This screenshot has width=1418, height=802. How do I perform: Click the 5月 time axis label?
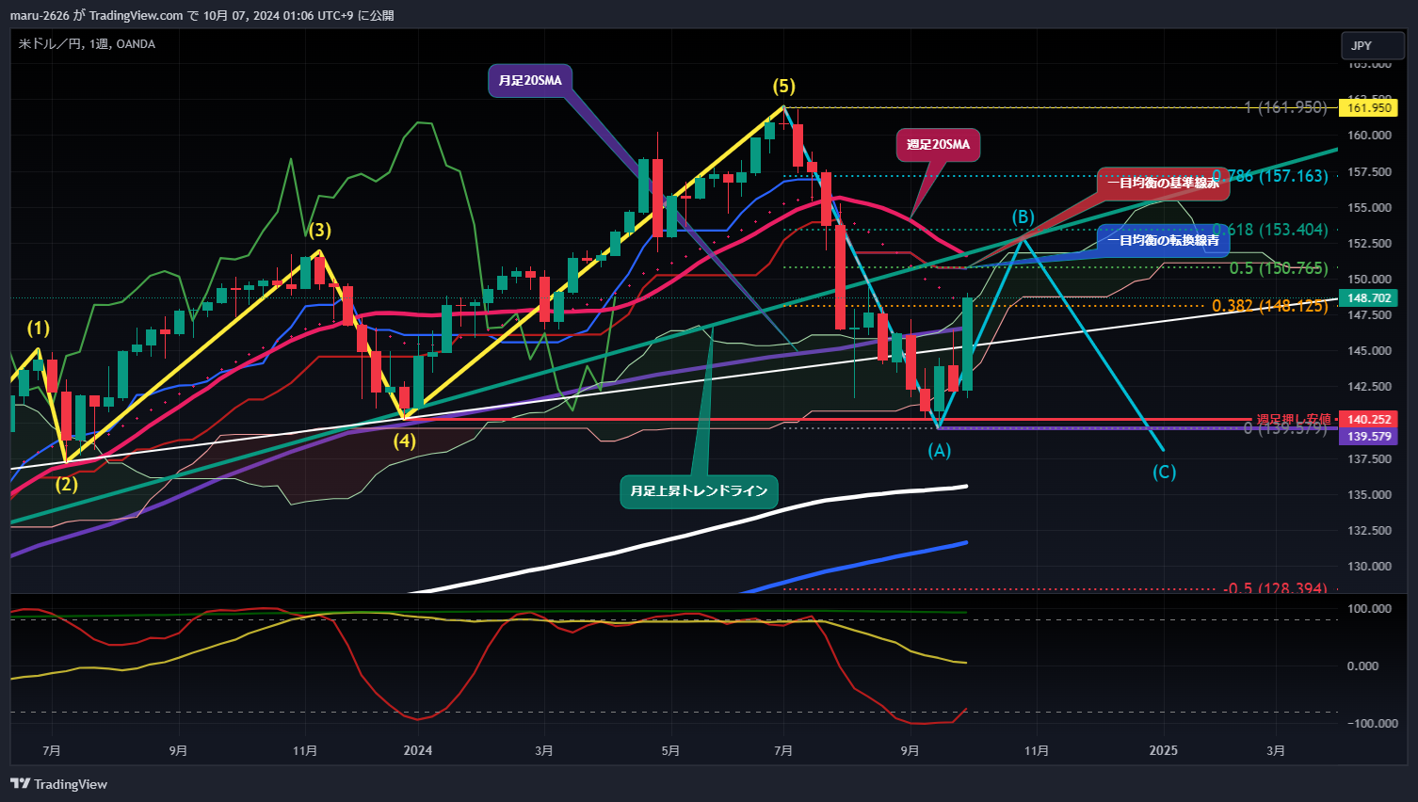tap(670, 750)
